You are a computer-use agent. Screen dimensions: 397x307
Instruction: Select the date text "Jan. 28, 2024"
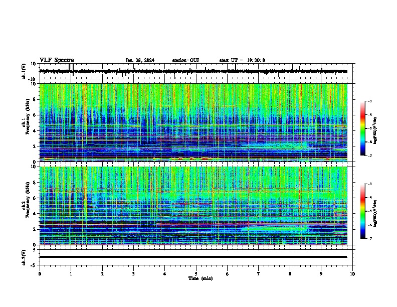tap(140, 60)
